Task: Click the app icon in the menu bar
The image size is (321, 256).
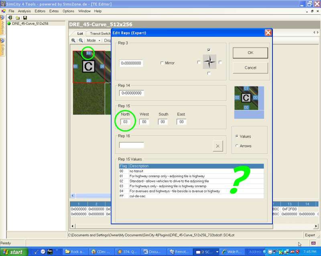Action: 3,11
